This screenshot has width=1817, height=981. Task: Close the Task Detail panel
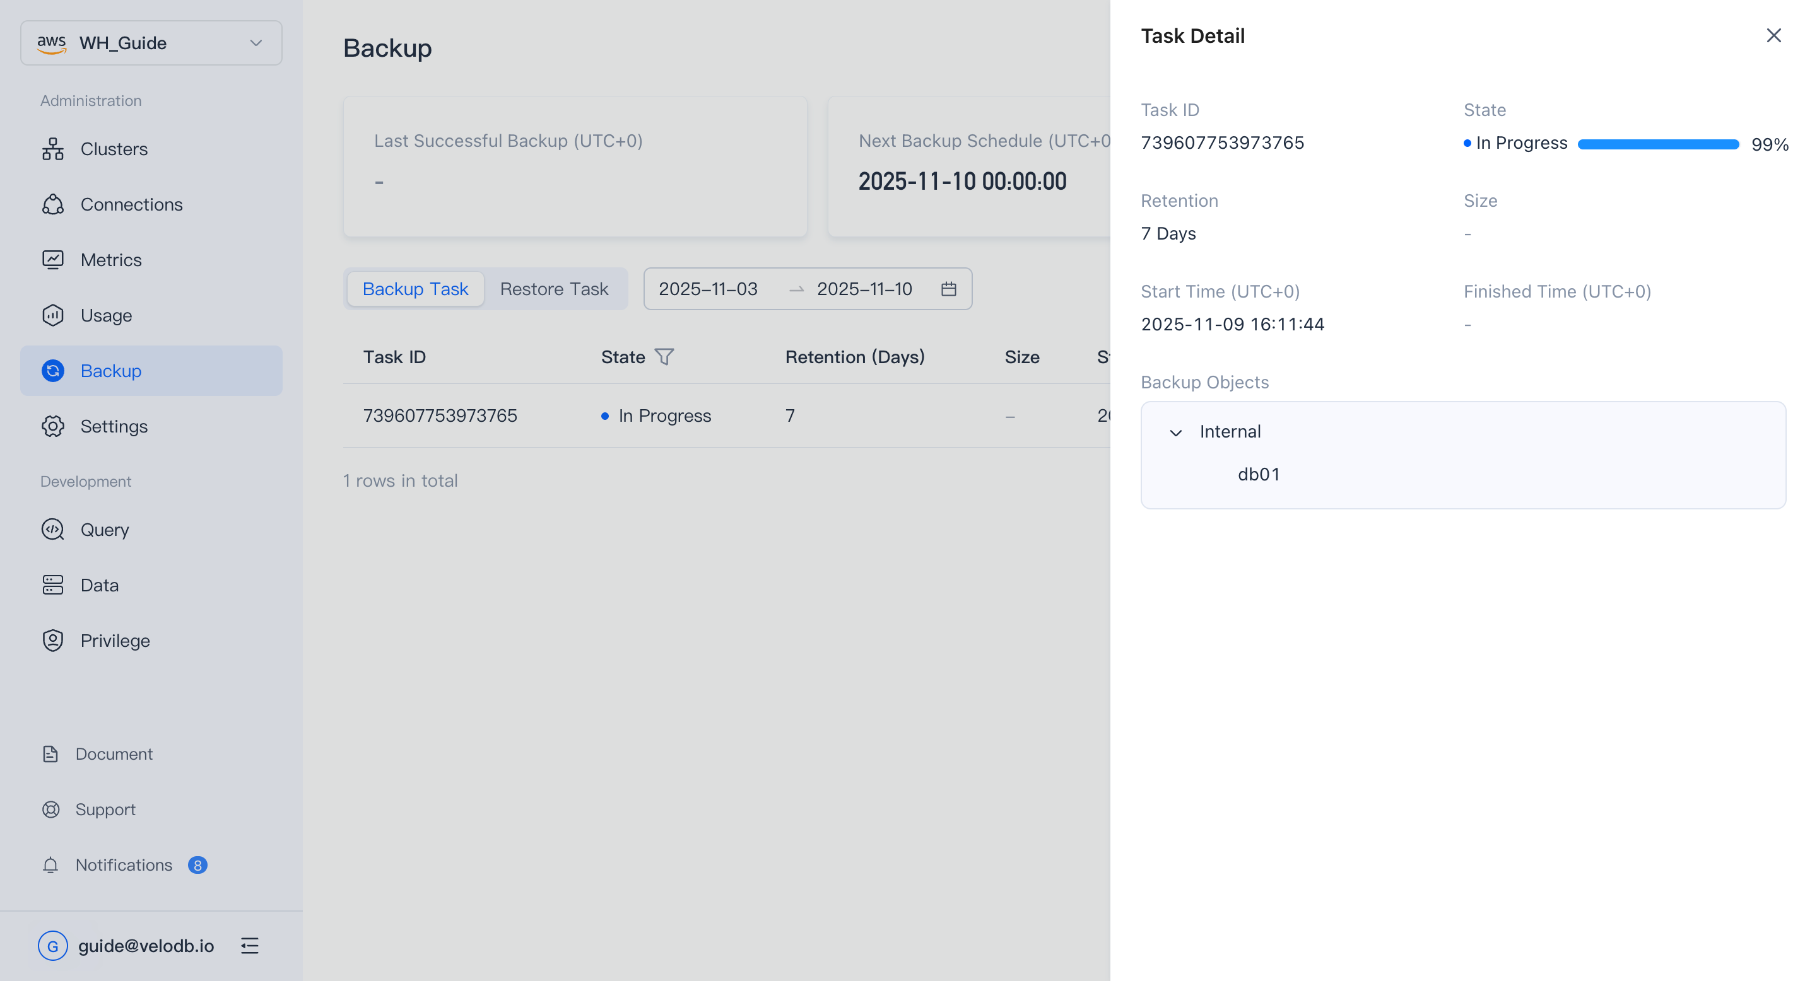click(x=1773, y=36)
